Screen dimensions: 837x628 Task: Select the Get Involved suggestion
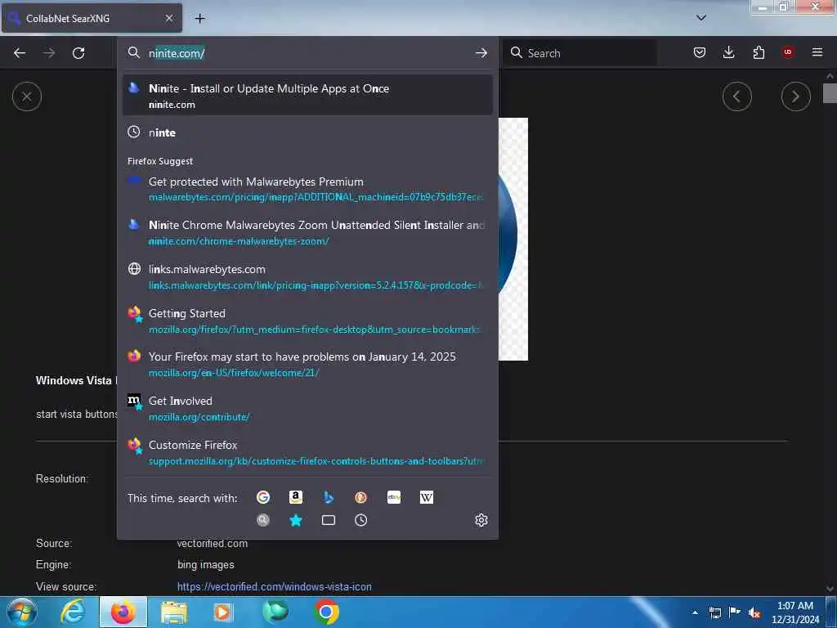point(307,409)
